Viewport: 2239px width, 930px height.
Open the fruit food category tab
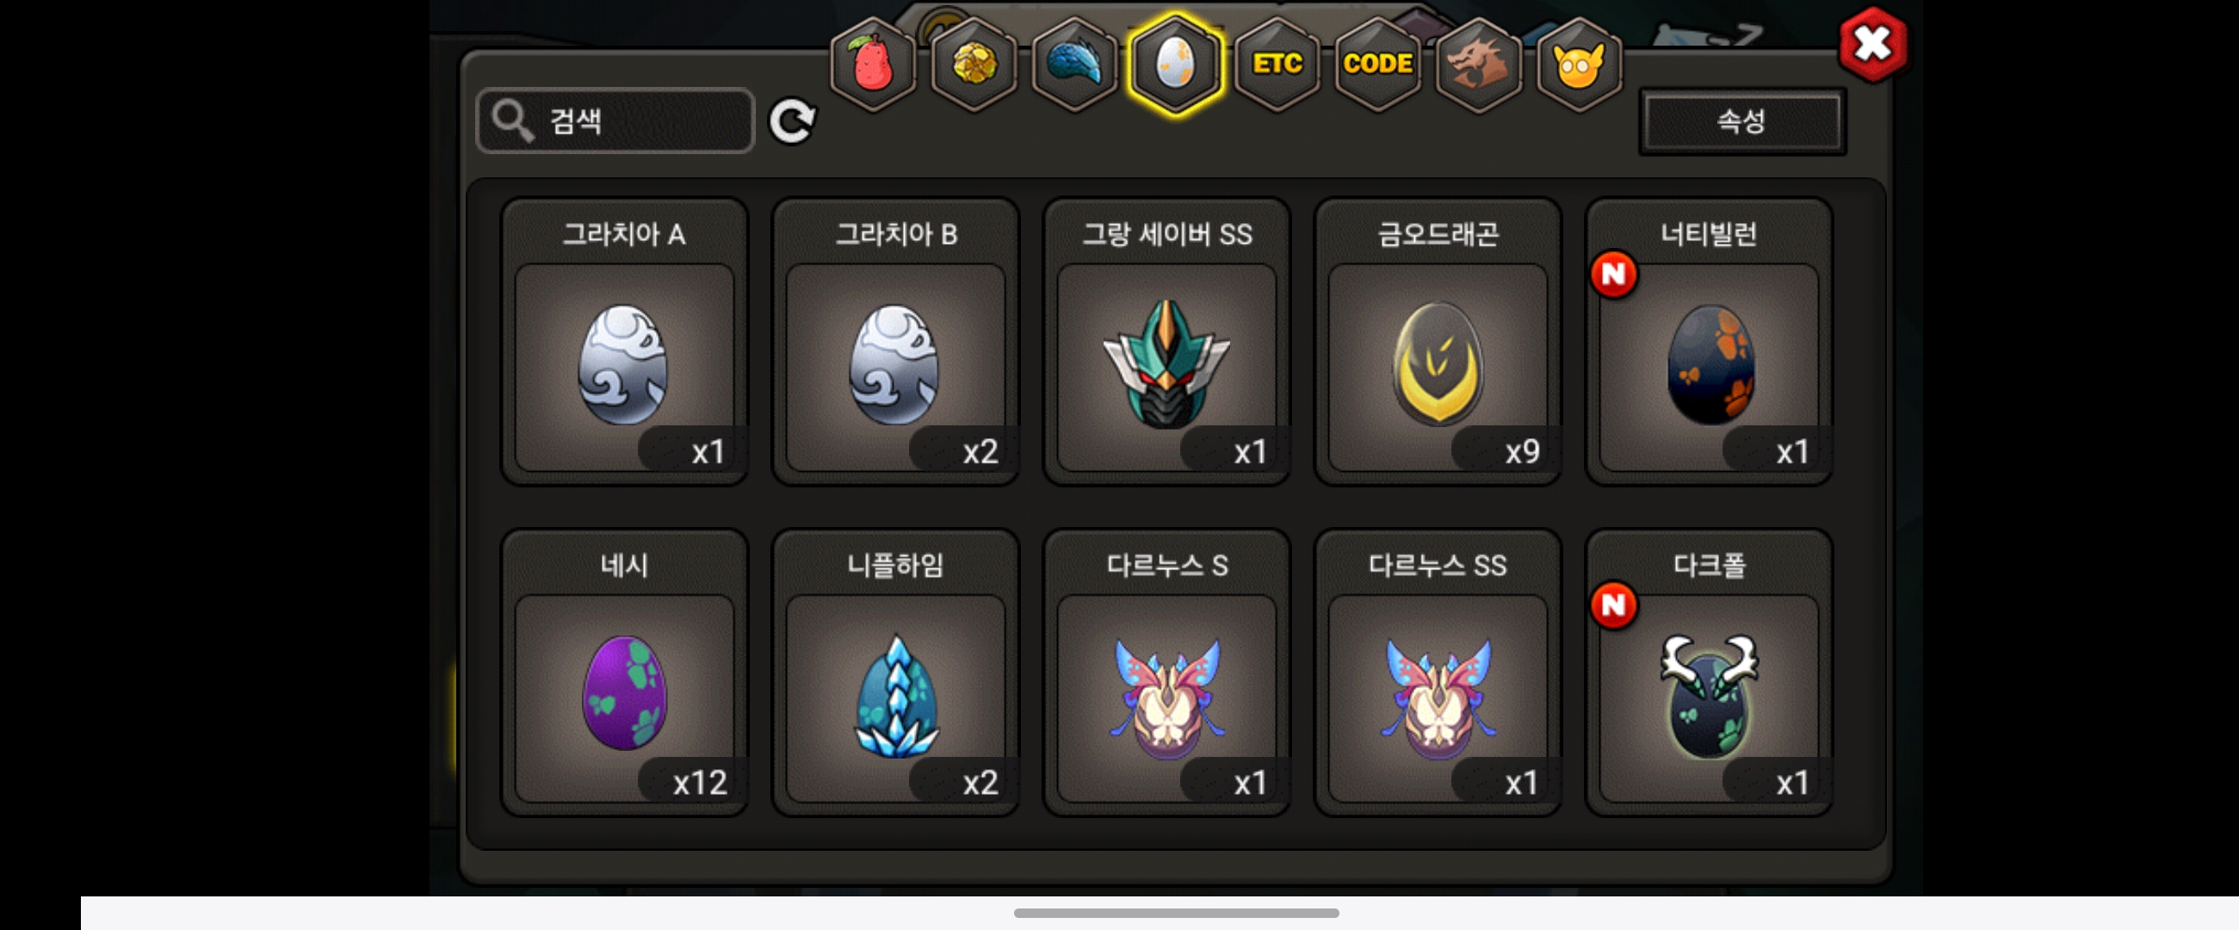pyautogui.click(x=873, y=65)
